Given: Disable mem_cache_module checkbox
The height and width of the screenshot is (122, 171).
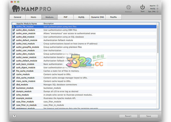Looking at the screenshot, I should (14, 81).
